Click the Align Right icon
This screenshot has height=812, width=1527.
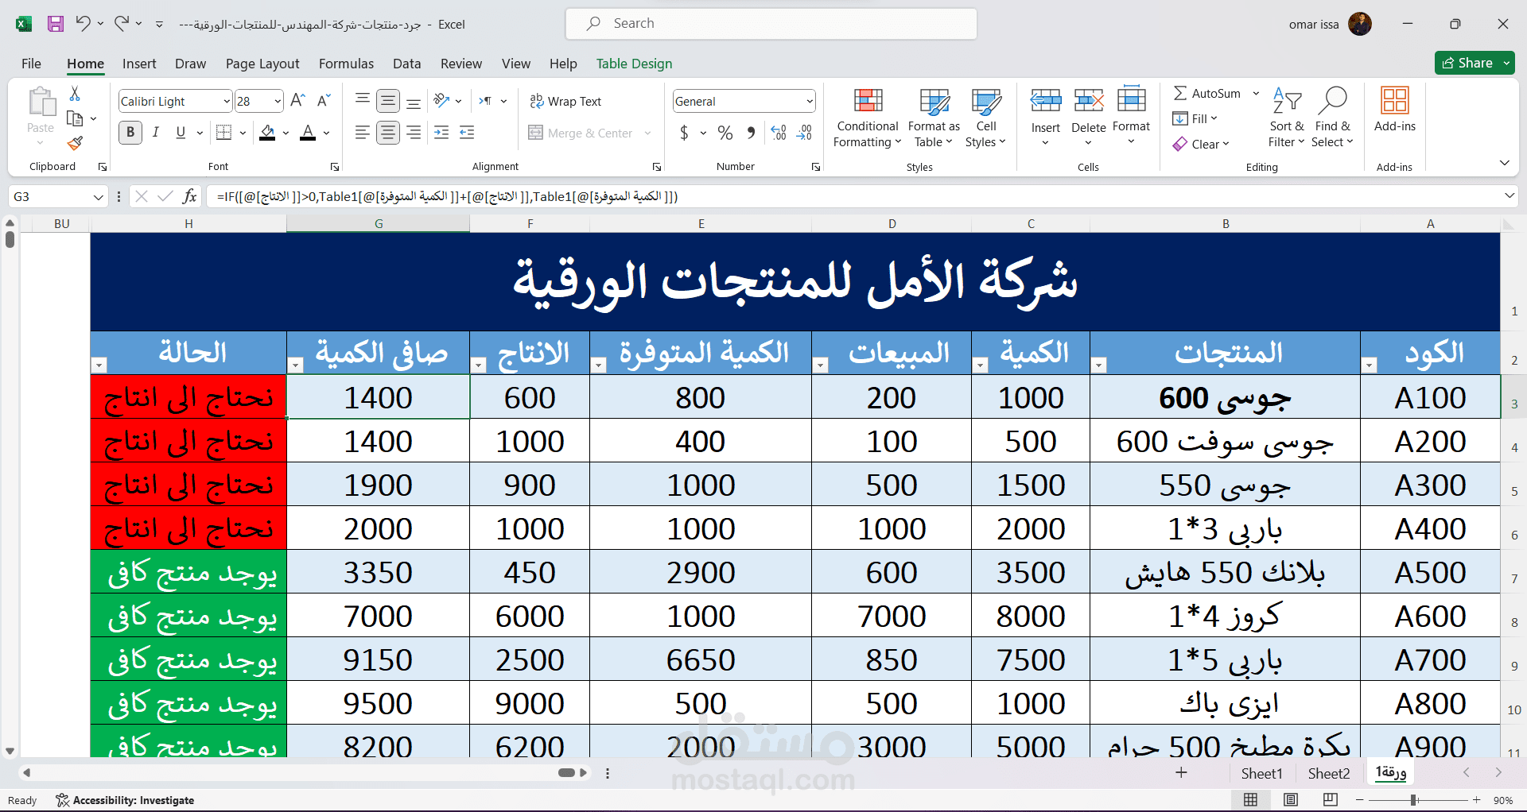pos(414,133)
